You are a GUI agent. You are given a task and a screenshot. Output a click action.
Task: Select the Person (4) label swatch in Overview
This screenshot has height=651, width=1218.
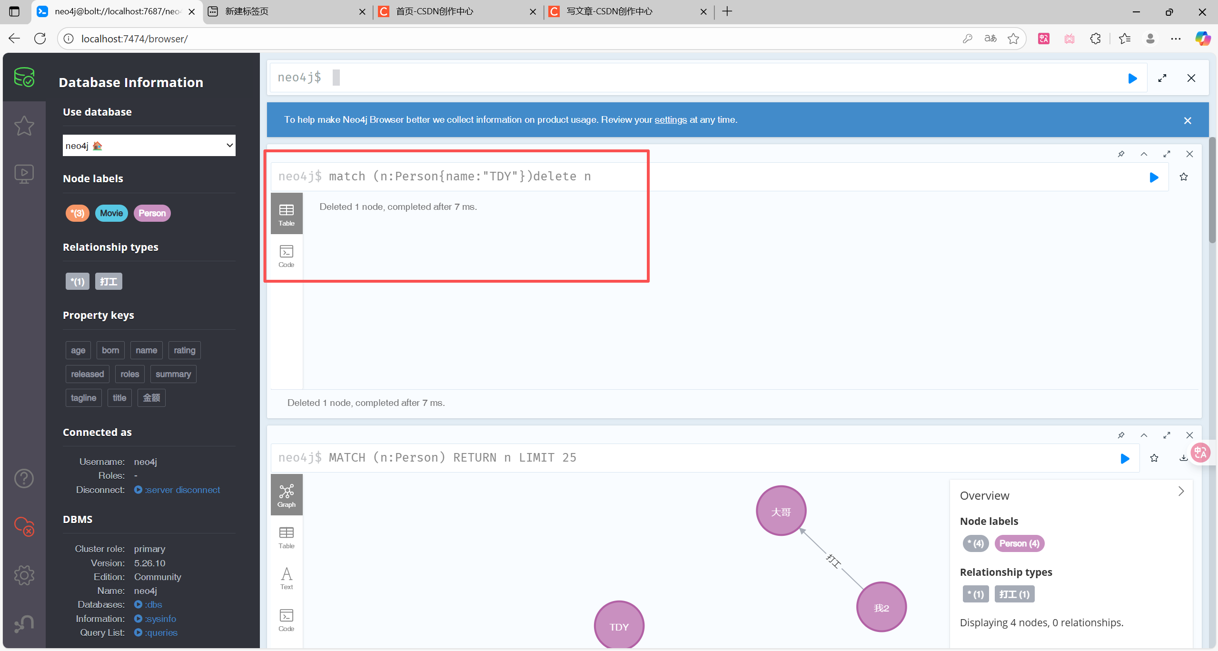[1019, 543]
